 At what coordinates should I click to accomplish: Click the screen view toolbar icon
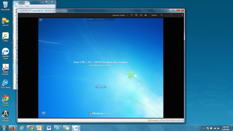click(x=136, y=15)
